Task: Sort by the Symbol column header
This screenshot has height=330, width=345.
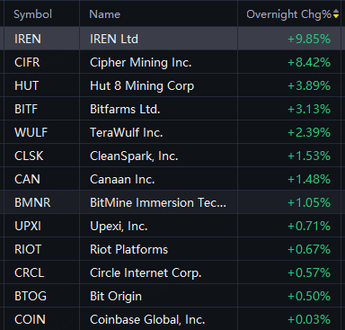Action: (x=32, y=14)
